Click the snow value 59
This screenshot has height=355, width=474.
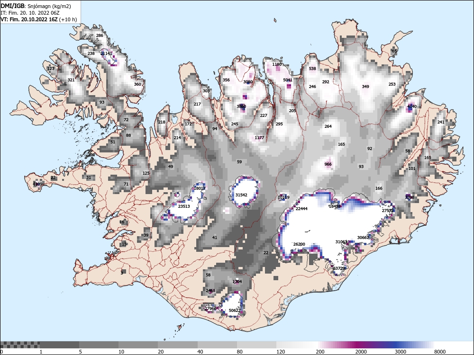pyautogui.click(x=239, y=162)
